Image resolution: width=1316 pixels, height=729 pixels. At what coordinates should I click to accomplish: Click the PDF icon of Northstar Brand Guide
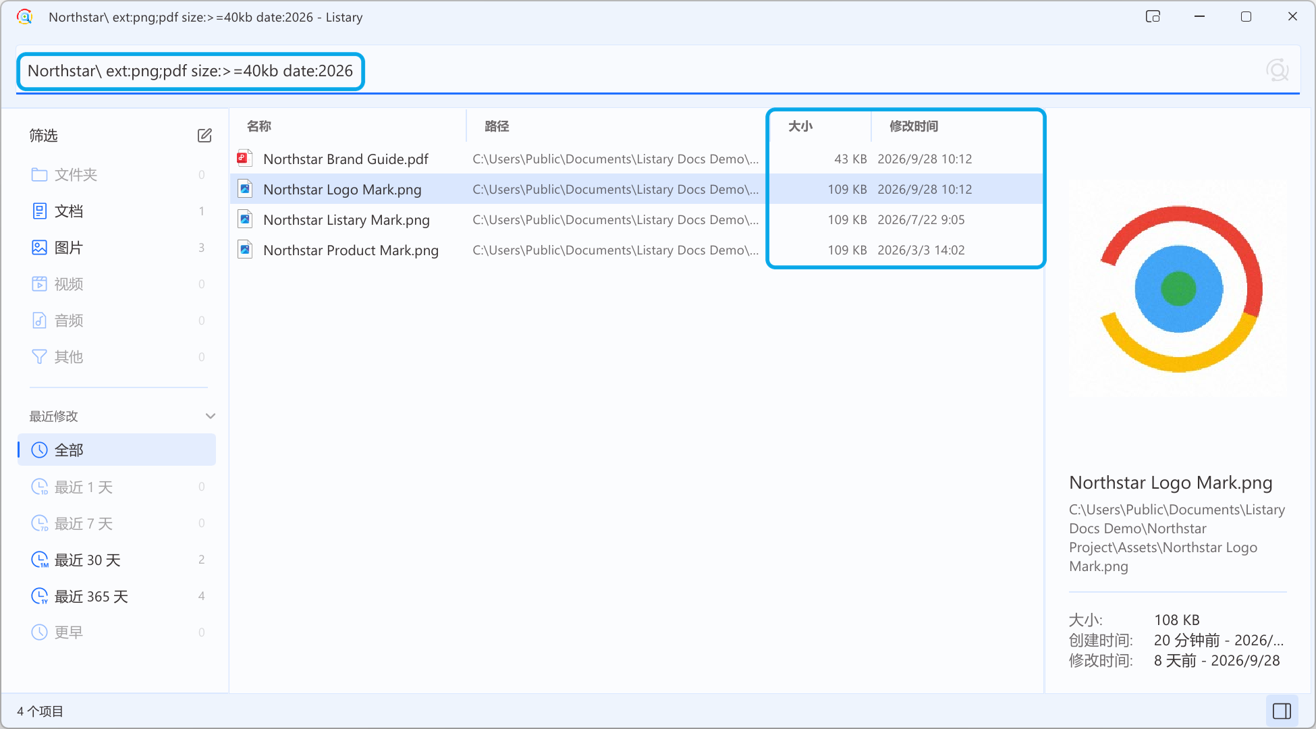coord(244,159)
